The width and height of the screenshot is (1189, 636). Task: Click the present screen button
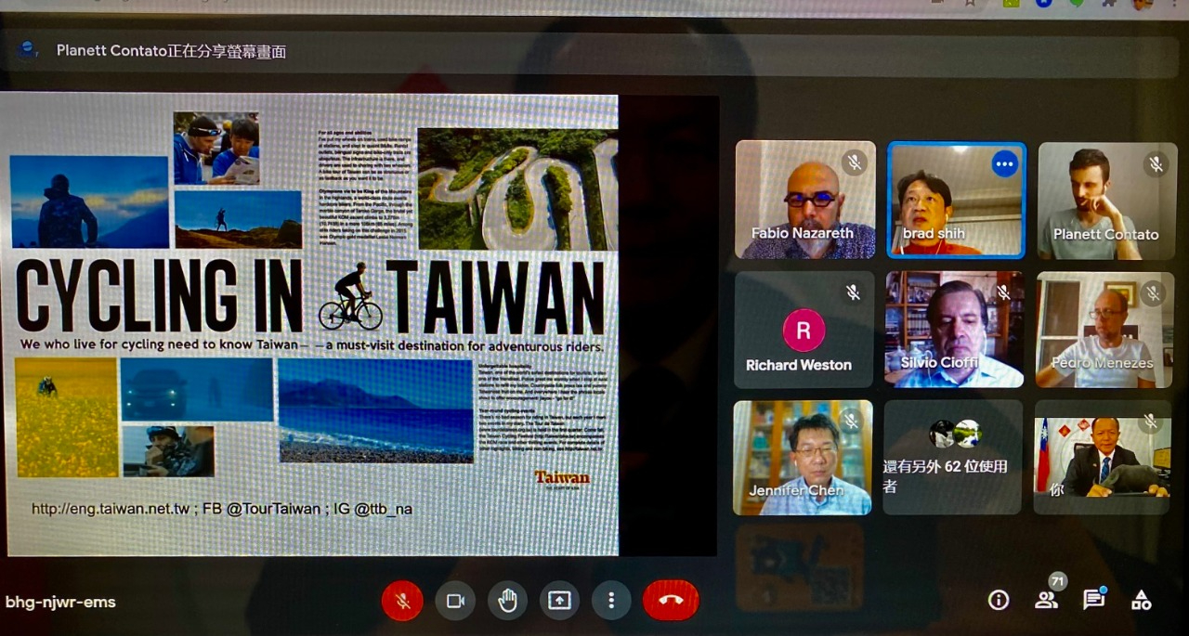559,601
